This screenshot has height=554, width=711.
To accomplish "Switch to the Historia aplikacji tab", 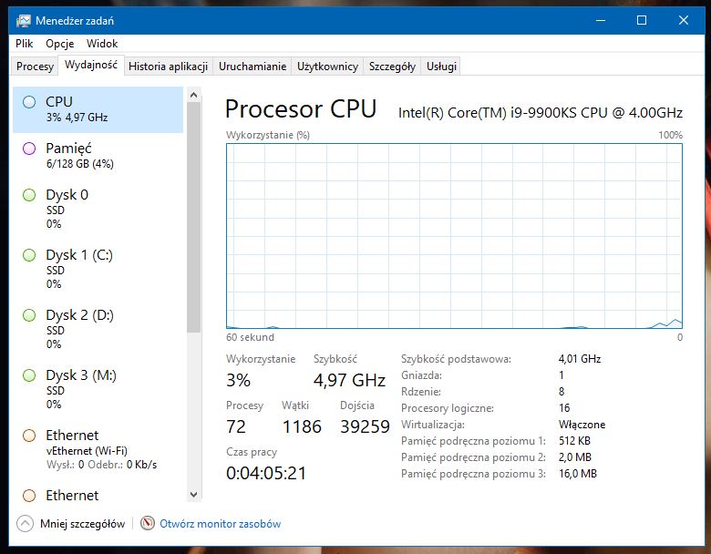I will pyautogui.click(x=169, y=67).
